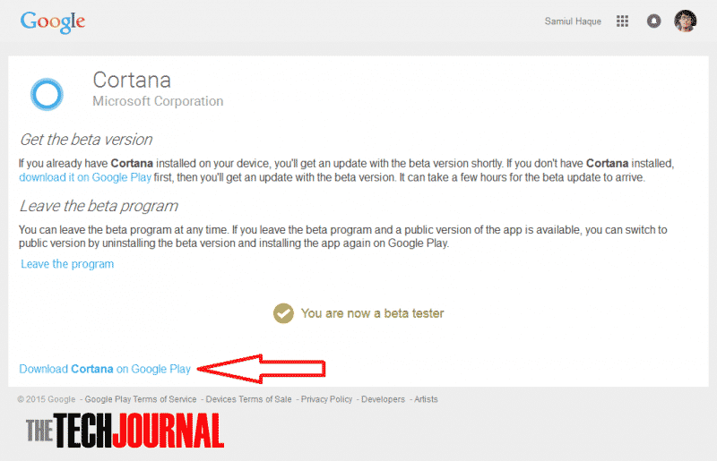View the Privacy Policy footer link

click(x=326, y=399)
